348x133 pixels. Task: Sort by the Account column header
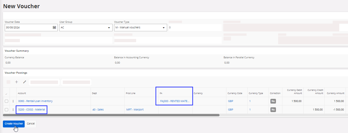22,93
